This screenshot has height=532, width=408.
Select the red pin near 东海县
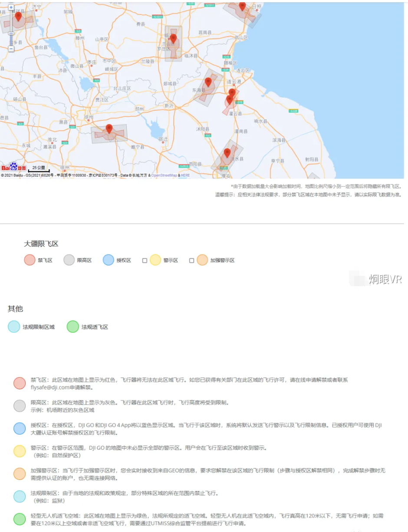pyautogui.click(x=208, y=82)
